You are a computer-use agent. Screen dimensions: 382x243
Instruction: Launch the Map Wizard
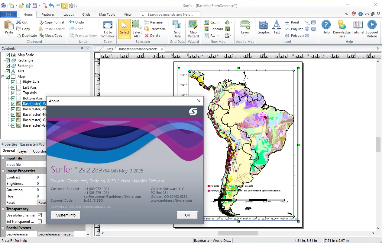point(193,29)
